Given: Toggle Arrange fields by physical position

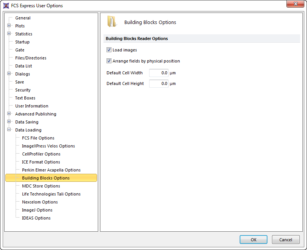Looking at the screenshot, I should (109, 61).
